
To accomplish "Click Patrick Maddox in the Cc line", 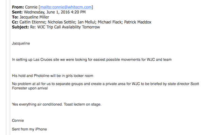I will coord(138,22).
